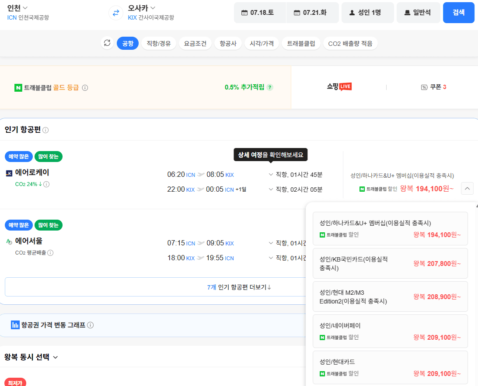The width and height of the screenshot is (478, 386).
Task: Choose the KB국민카드 207,800원 fare
Action: tap(390, 263)
